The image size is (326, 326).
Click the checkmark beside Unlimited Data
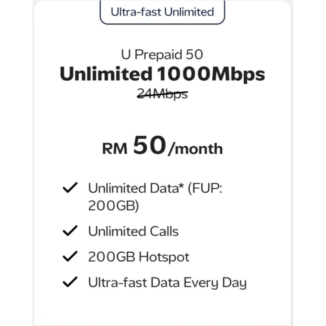70,189
